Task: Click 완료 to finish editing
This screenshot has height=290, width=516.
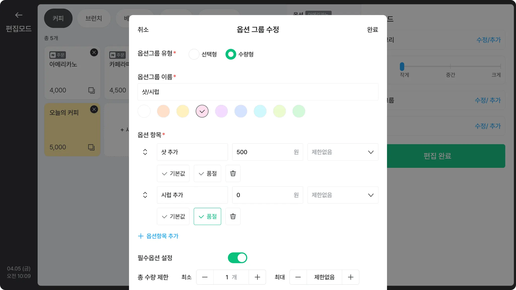Action: tap(372, 30)
